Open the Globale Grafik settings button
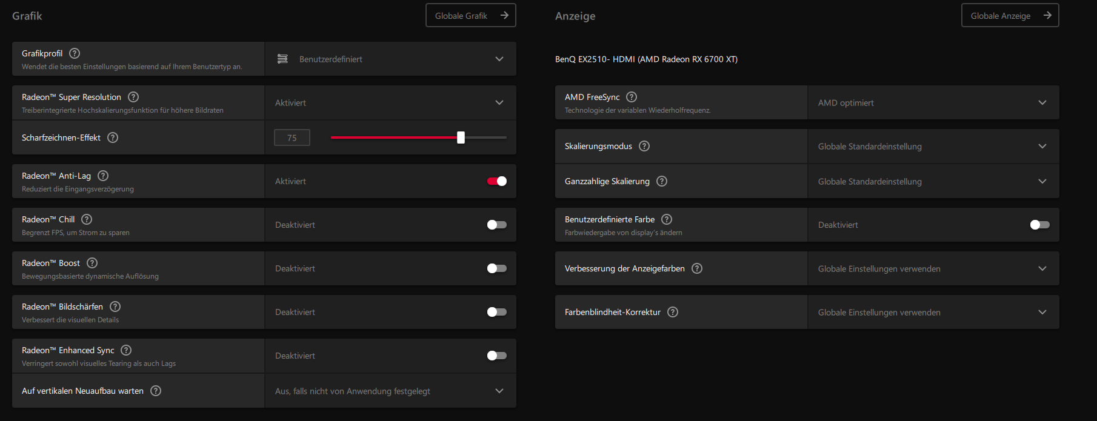The height and width of the screenshot is (421, 1097). click(x=471, y=16)
